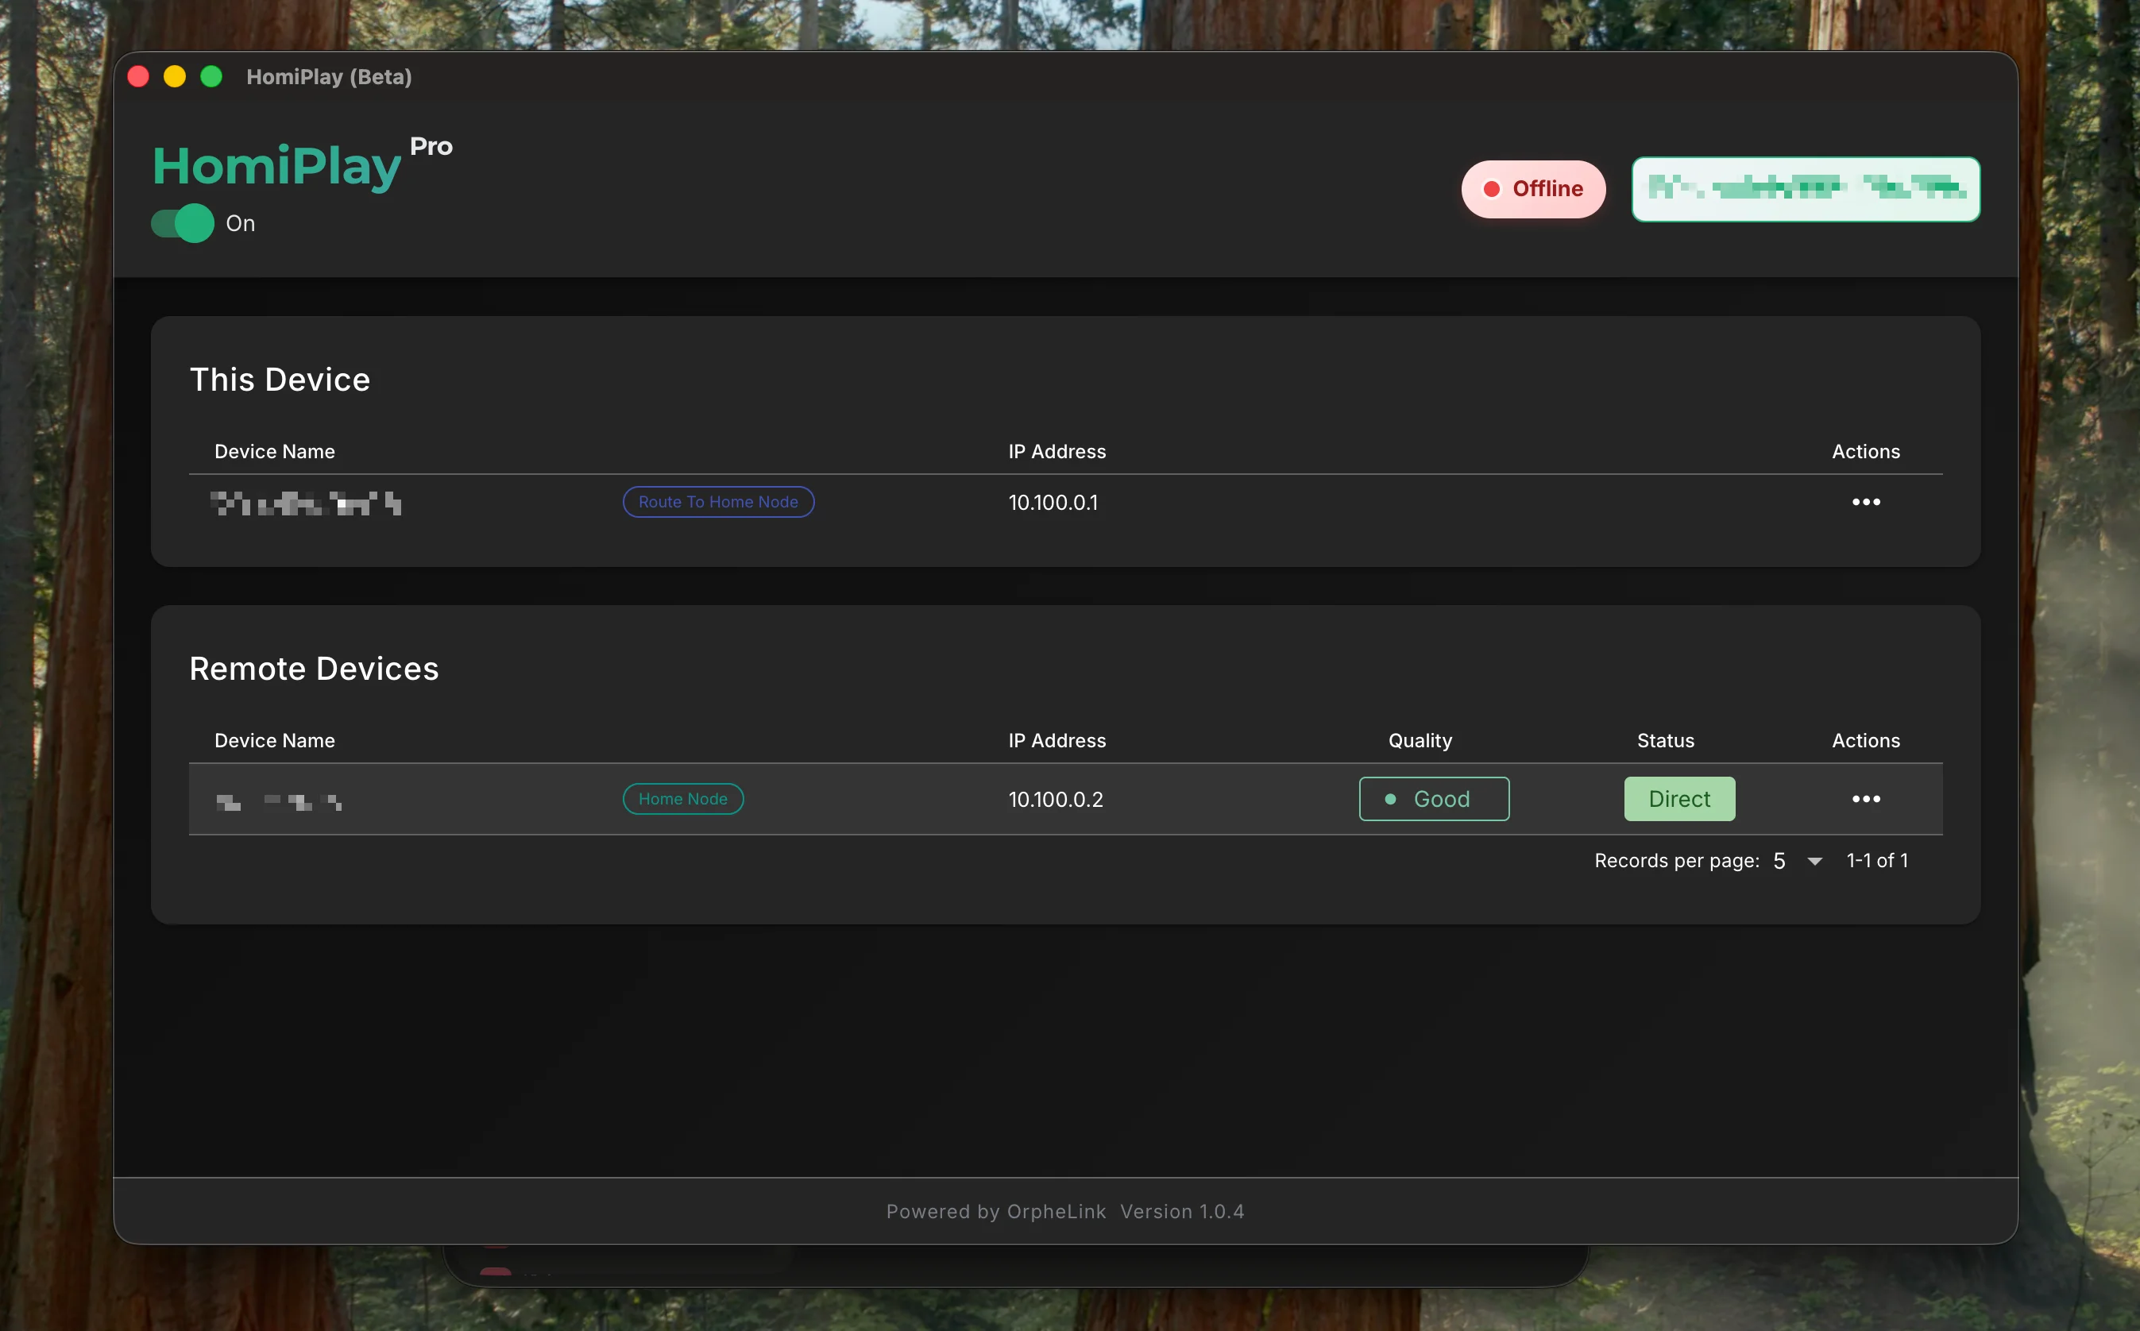Click the records per page value 5
The width and height of the screenshot is (2140, 1331).
click(1779, 862)
